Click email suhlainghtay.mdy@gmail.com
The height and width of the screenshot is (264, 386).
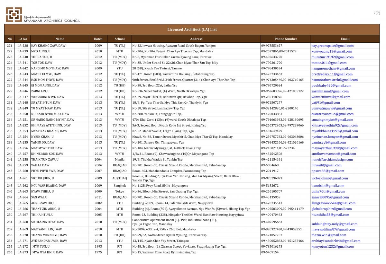[x=335, y=224]
